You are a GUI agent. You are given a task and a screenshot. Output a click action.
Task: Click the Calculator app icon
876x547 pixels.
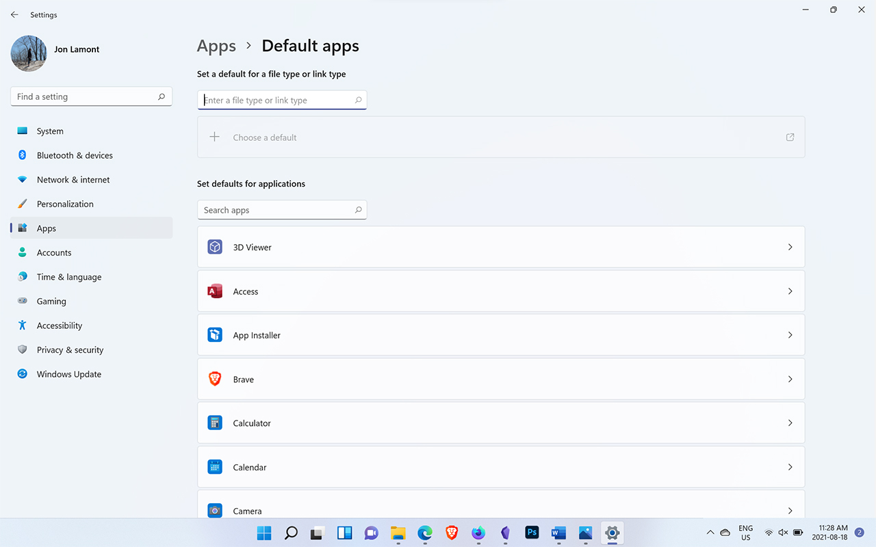(x=215, y=423)
